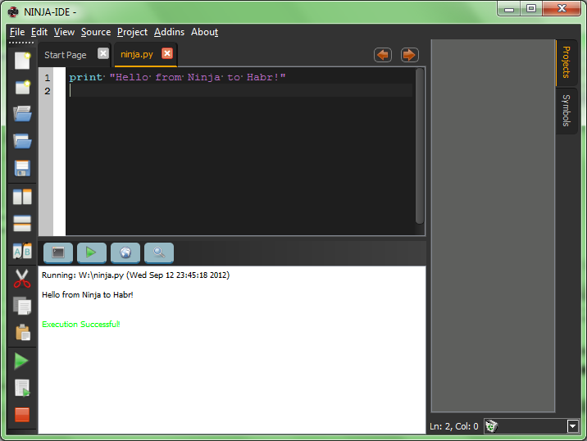Click the toolbar drag handle dots

pyautogui.click(x=21, y=43)
